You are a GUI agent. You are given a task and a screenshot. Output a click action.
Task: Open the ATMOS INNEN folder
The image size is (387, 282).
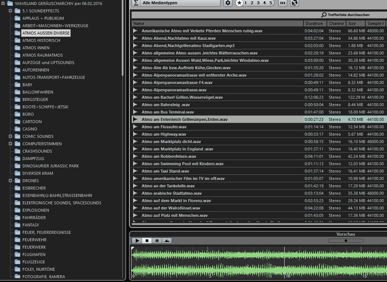click(x=36, y=48)
